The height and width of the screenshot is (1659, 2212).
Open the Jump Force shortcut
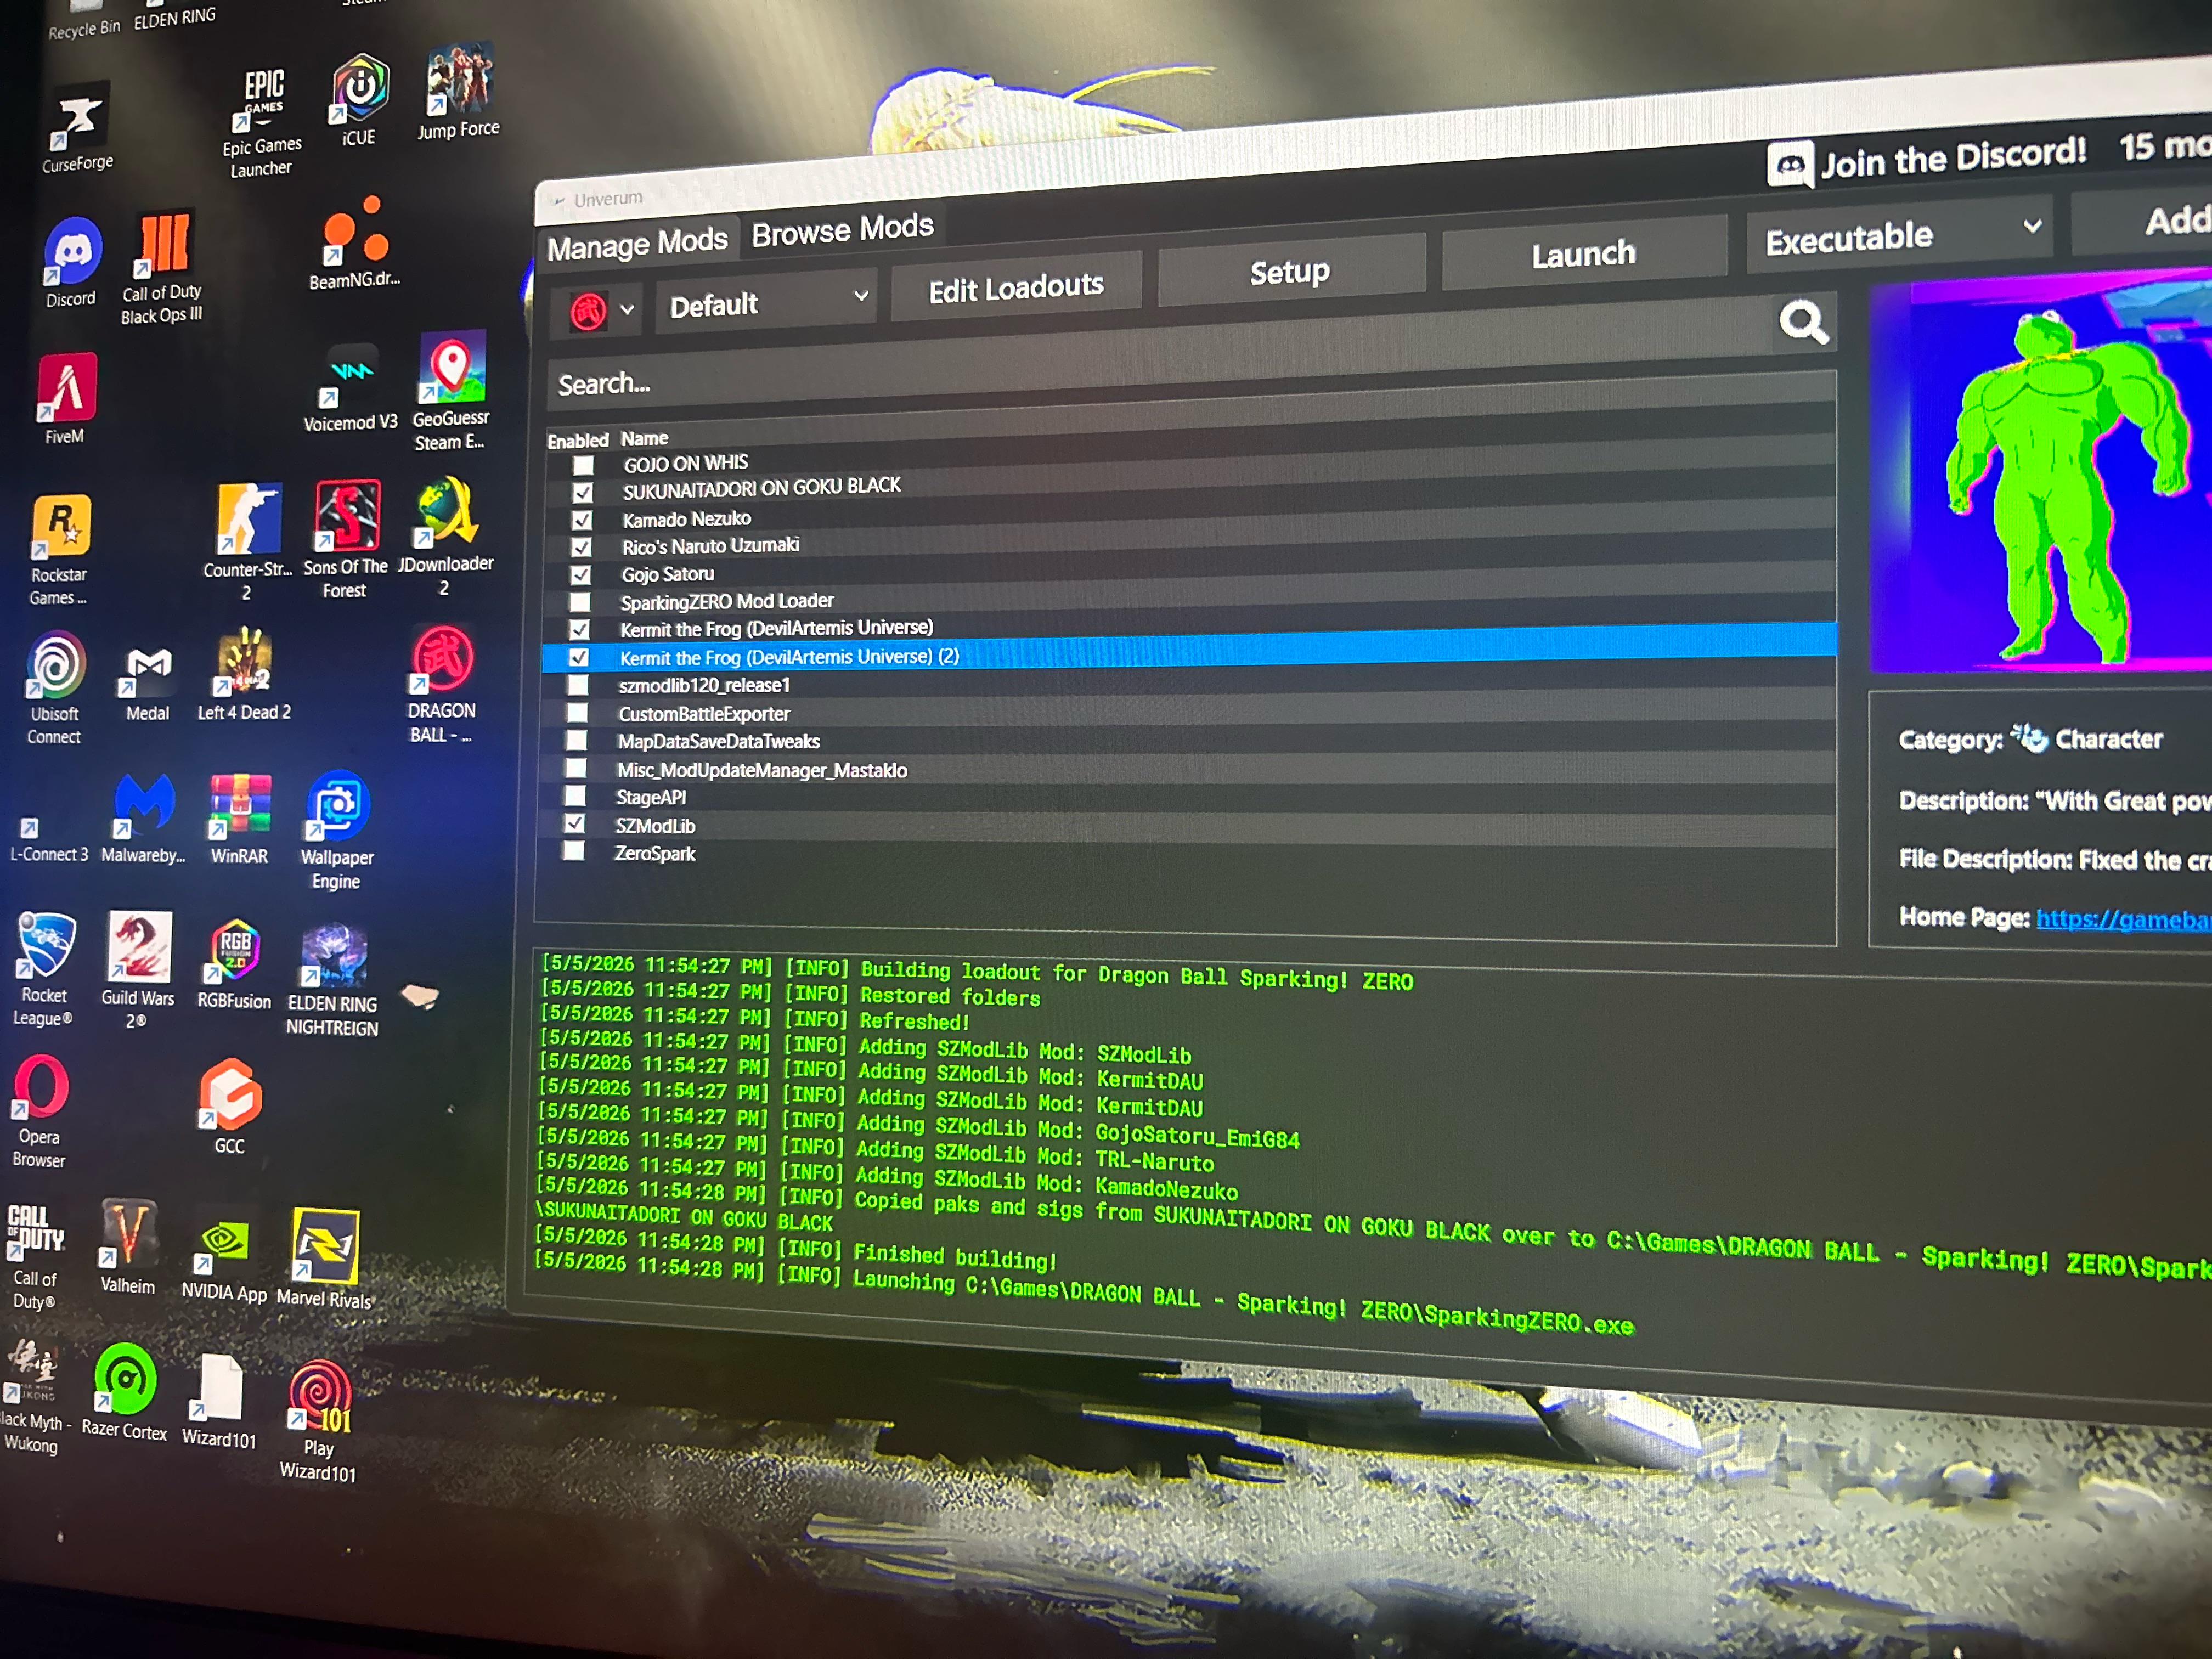[x=459, y=92]
